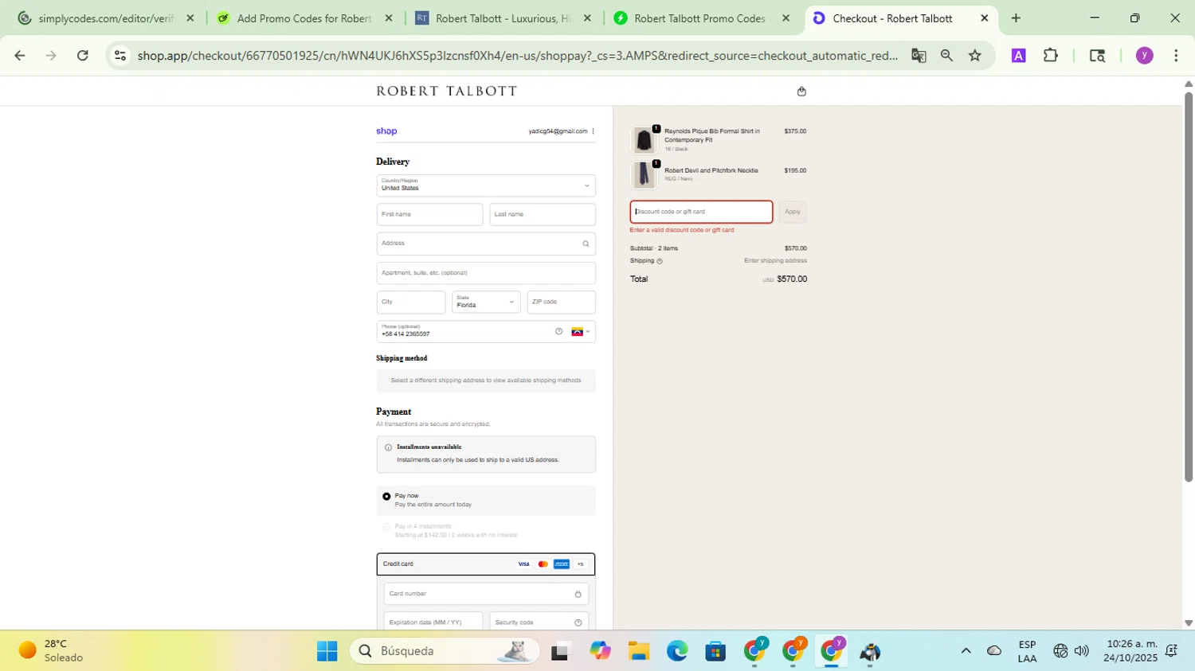
Task: Click the phone field help icon
Action: tap(558, 332)
